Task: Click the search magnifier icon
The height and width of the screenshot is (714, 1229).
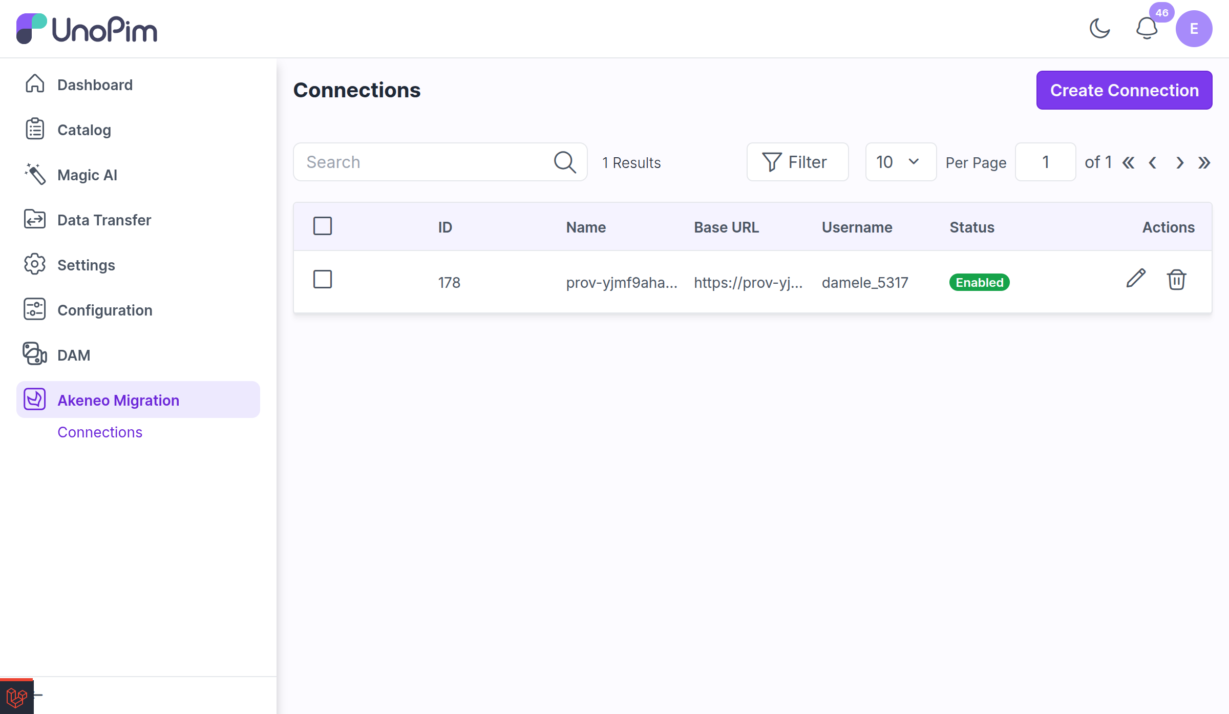Action: 565,162
